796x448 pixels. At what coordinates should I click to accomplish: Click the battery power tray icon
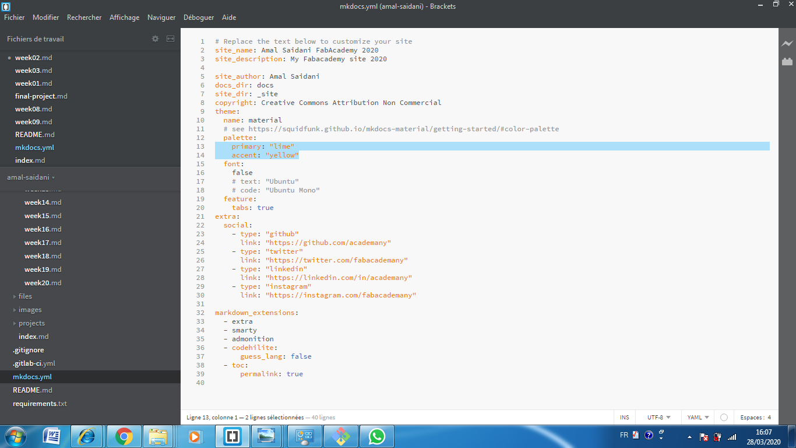[717, 436]
